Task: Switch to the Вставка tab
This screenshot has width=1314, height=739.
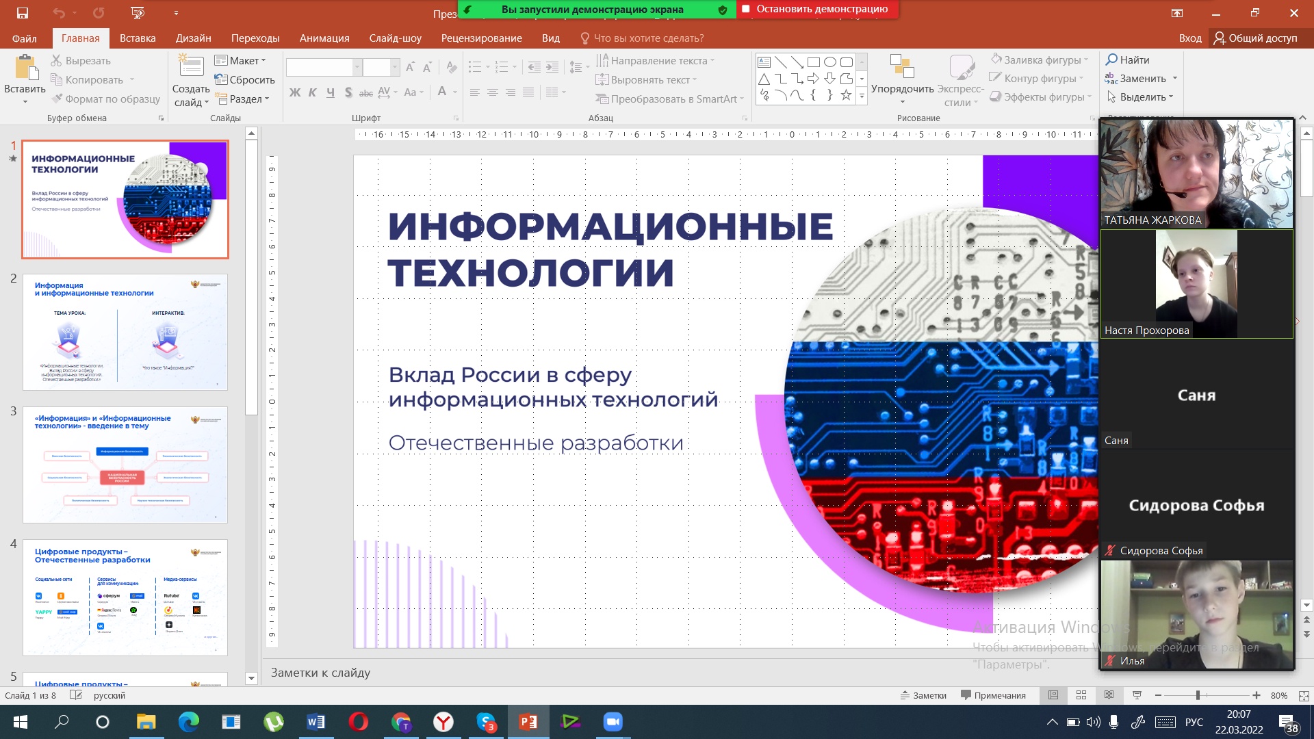Action: (x=138, y=38)
